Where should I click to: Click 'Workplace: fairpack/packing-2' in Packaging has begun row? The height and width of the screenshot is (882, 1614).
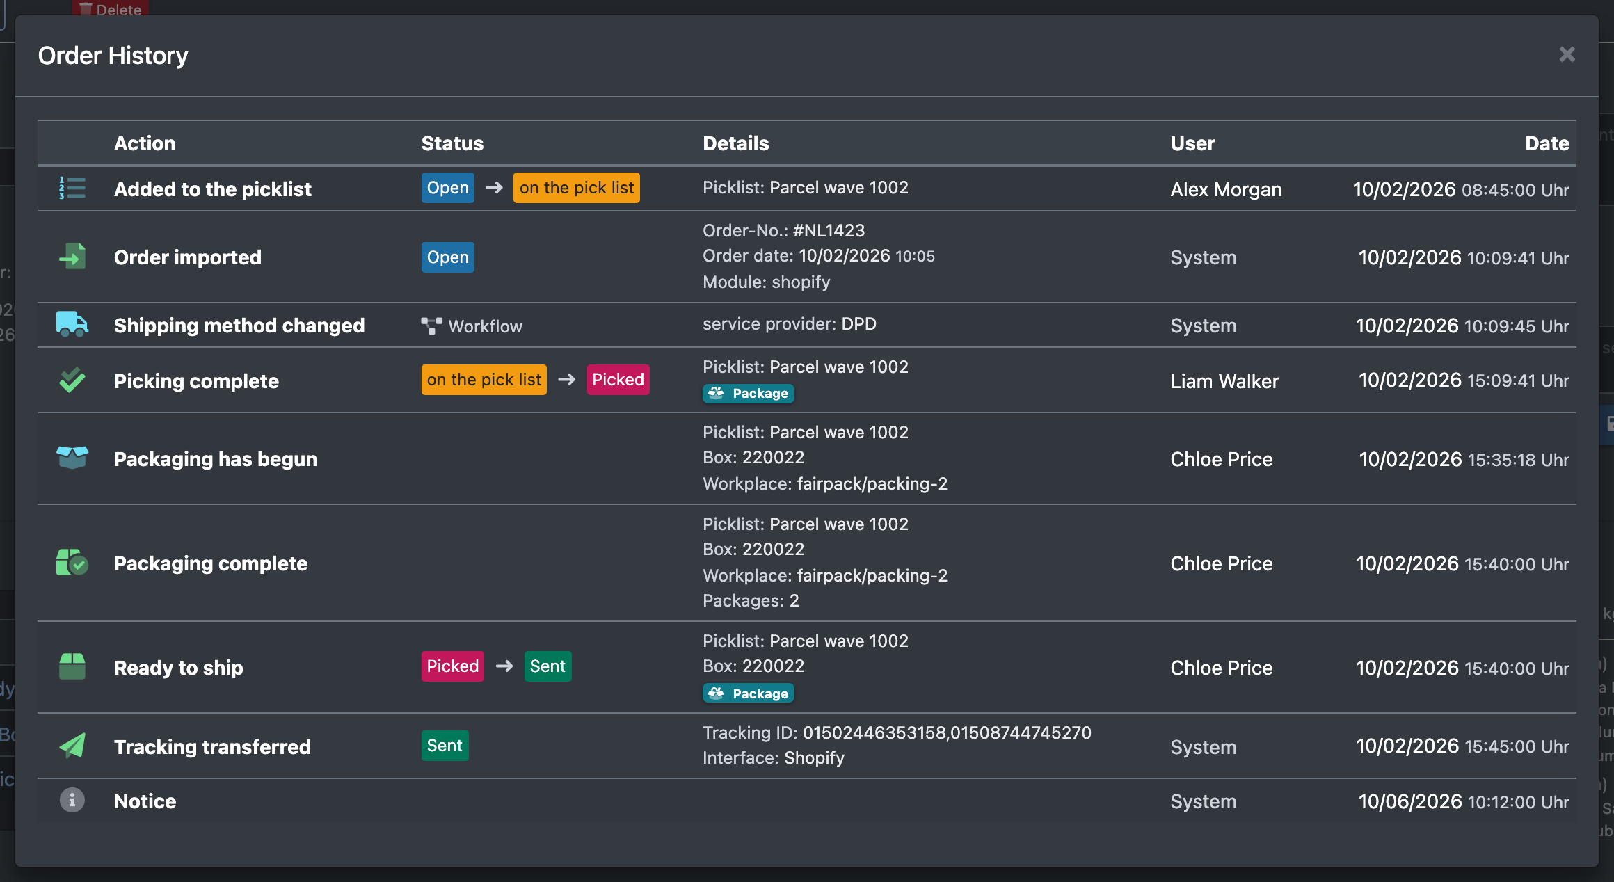825,483
